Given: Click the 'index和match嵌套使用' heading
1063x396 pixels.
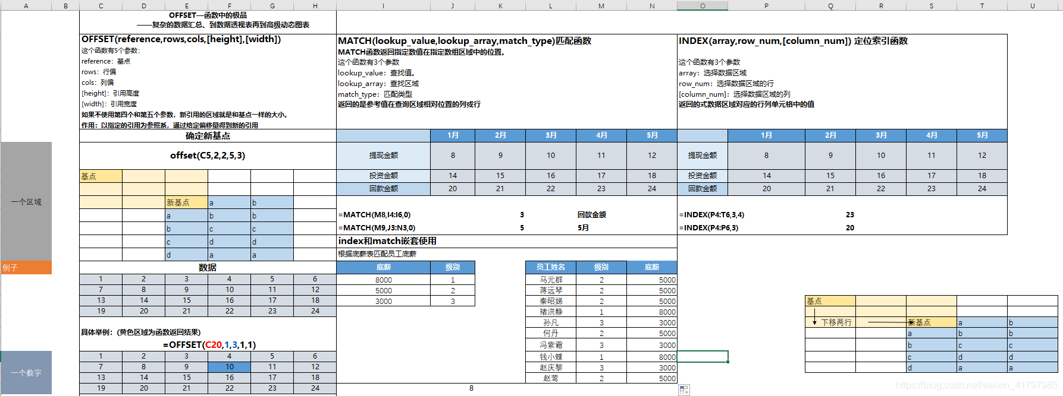Looking at the screenshot, I should point(387,241).
